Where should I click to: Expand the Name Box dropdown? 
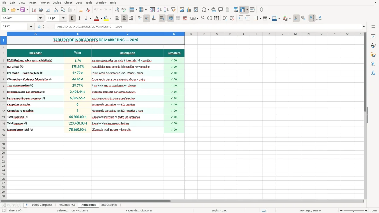click(x=31, y=27)
